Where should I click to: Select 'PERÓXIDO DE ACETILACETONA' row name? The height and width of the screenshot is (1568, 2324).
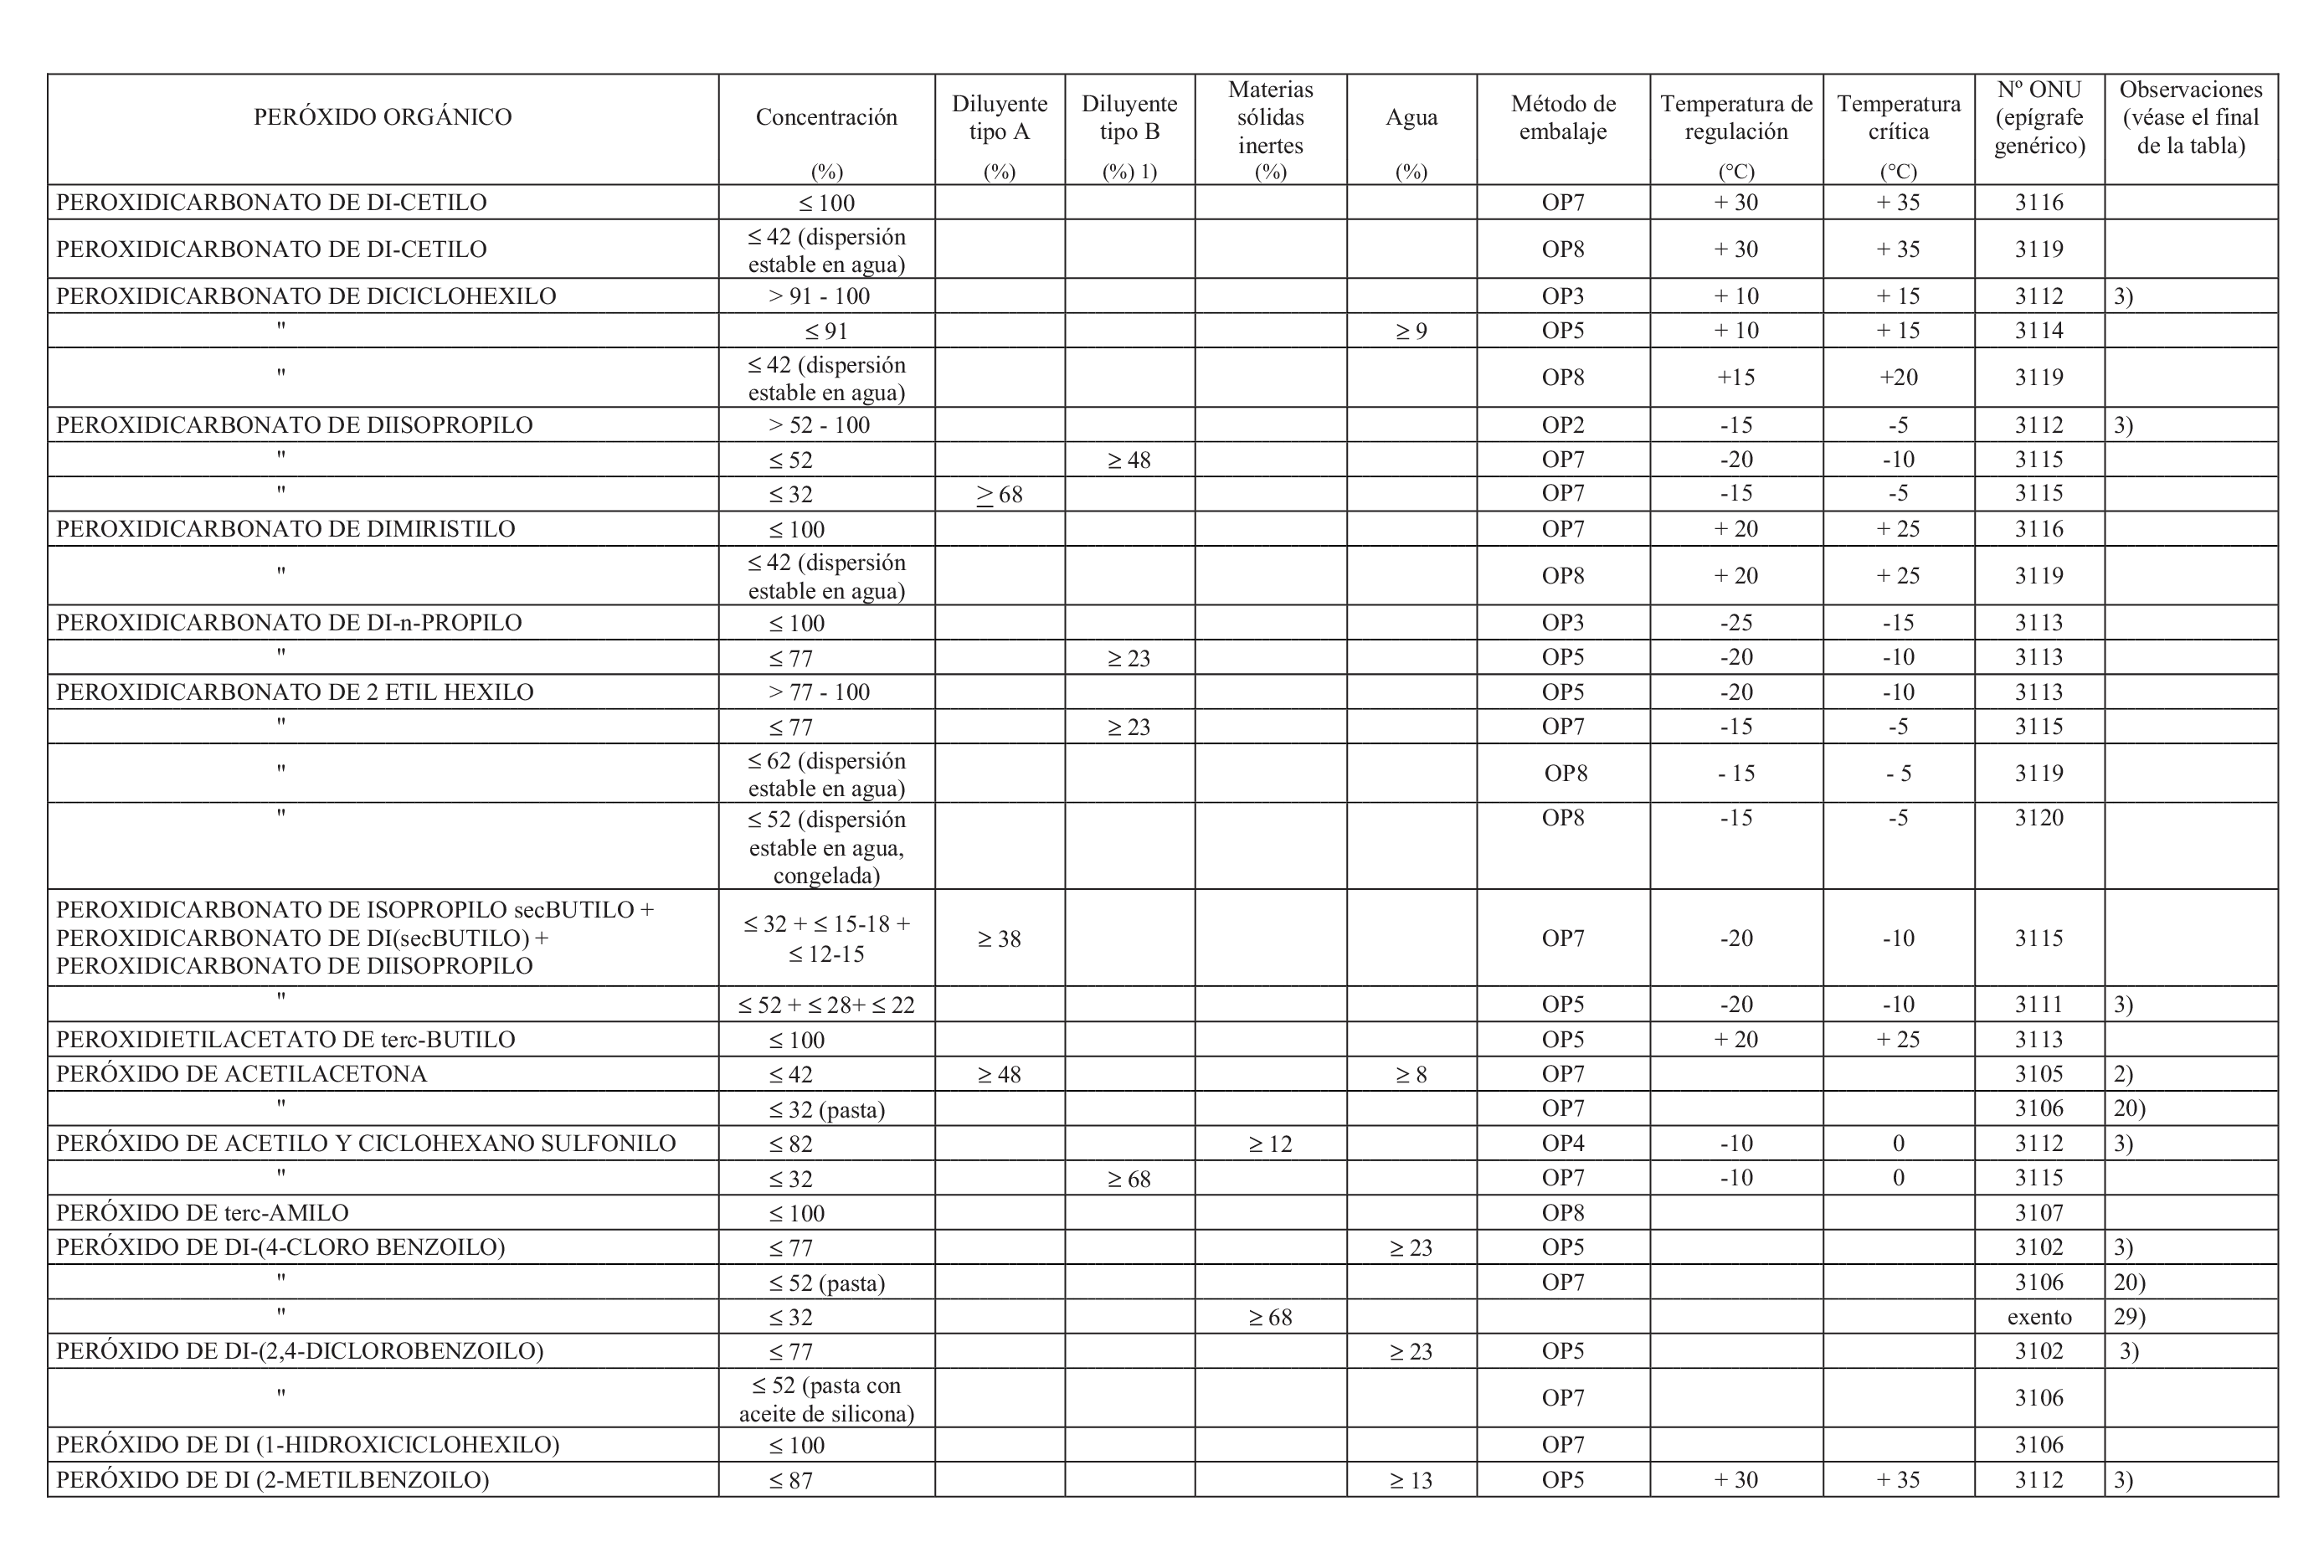tap(241, 1074)
